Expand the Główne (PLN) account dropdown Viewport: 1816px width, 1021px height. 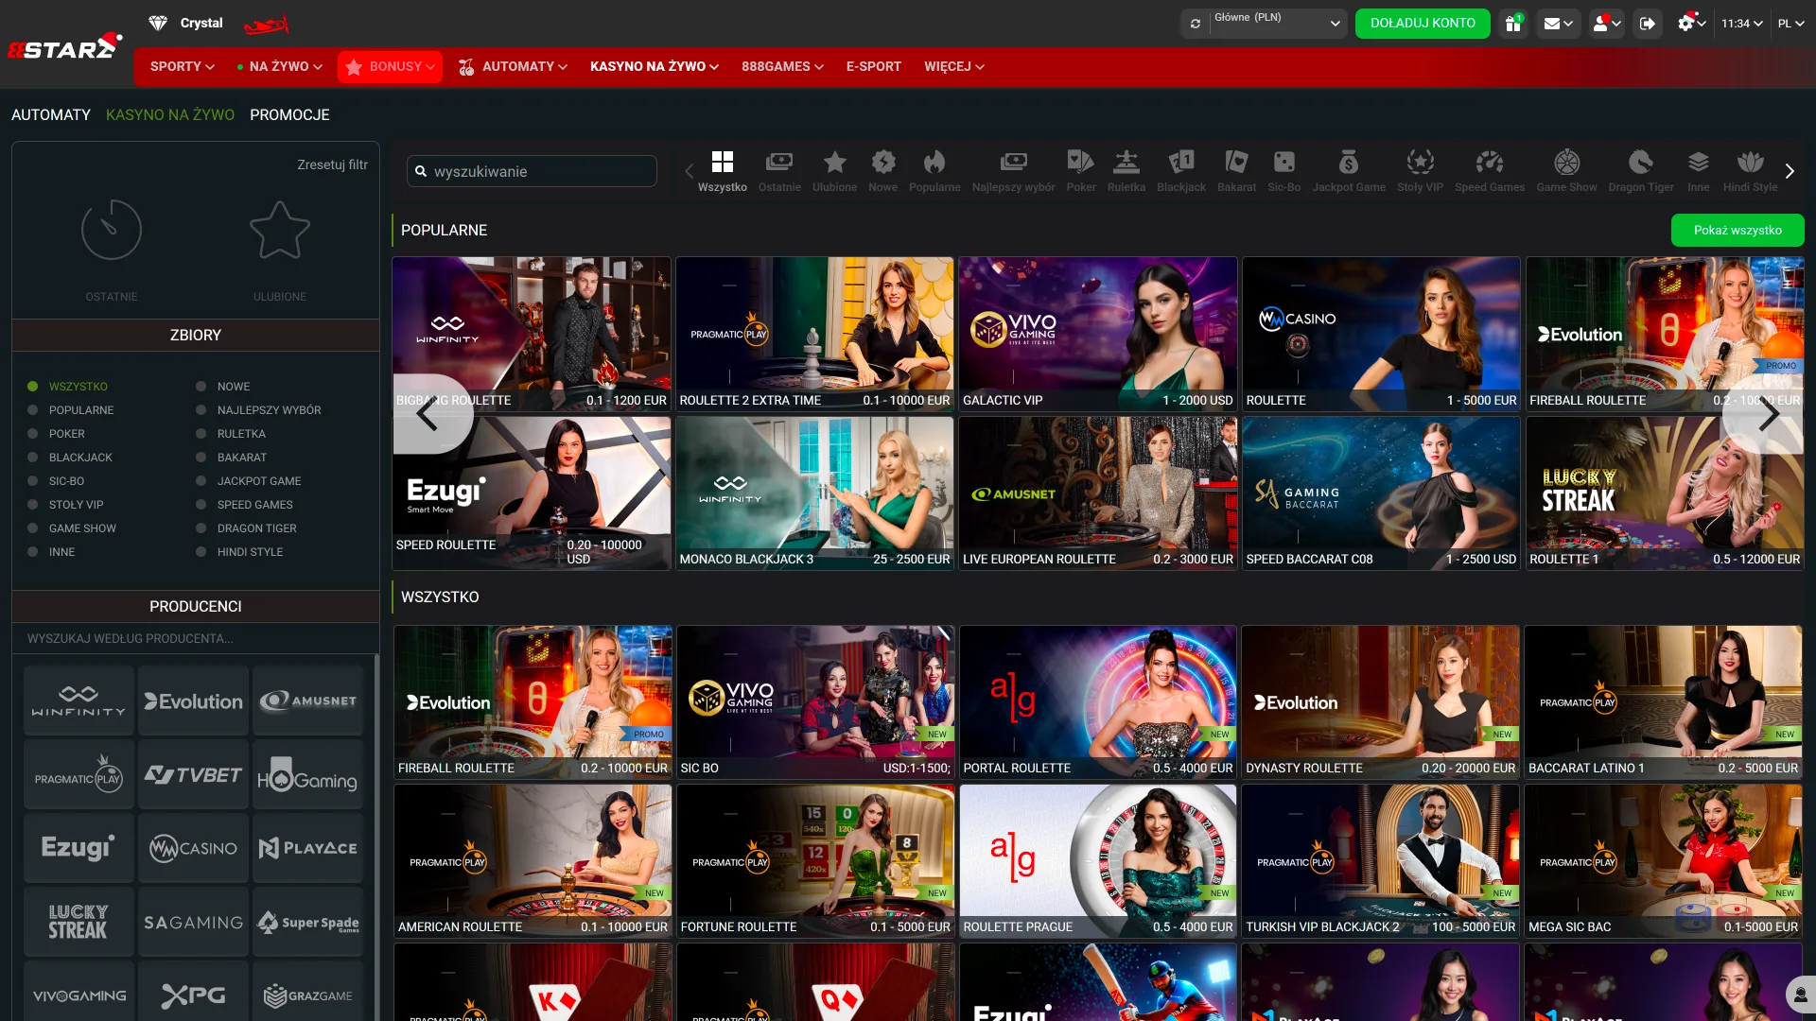tap(1277, 24)
